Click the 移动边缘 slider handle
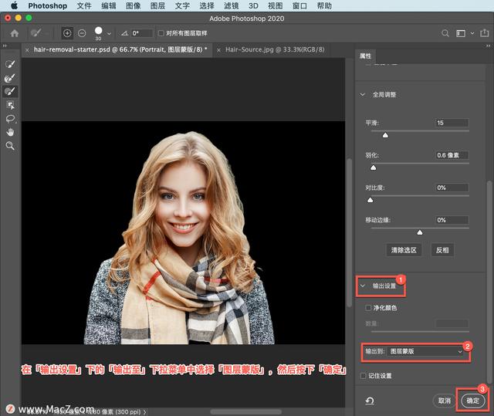The height and width of the screenshot is (416, 494). [x=420, y=232]
